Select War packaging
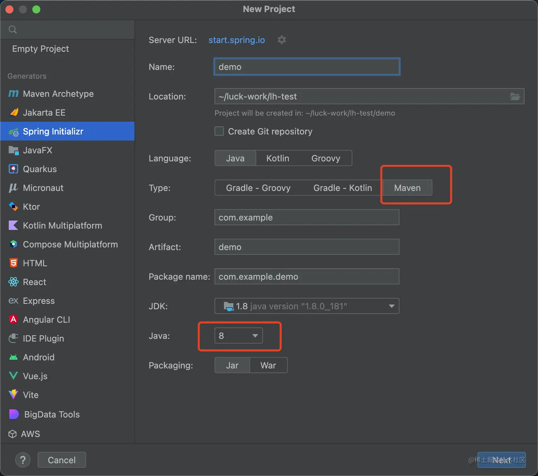Screen dimensions: 538x476 [x=268, y=365]
